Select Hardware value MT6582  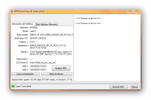coord(34,28)
